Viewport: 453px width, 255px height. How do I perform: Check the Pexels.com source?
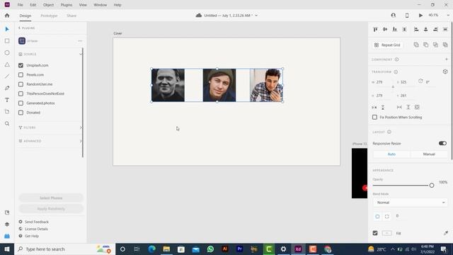pyautogui.click(x=21, y=75)
